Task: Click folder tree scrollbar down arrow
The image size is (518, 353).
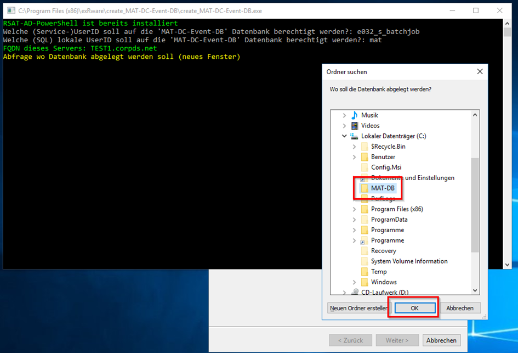Action: pos(475,290)
